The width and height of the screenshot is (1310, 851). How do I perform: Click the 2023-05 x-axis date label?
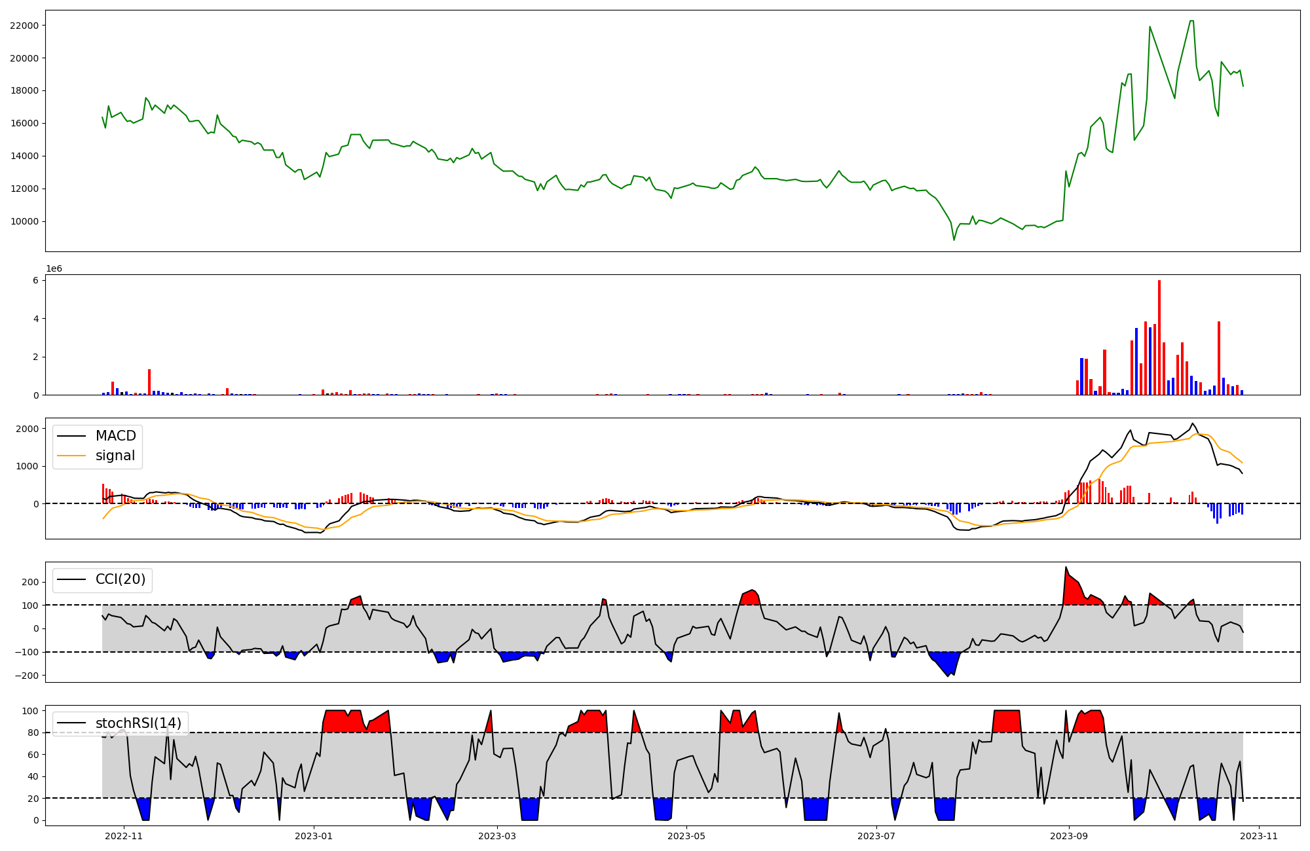click(686, 836)
